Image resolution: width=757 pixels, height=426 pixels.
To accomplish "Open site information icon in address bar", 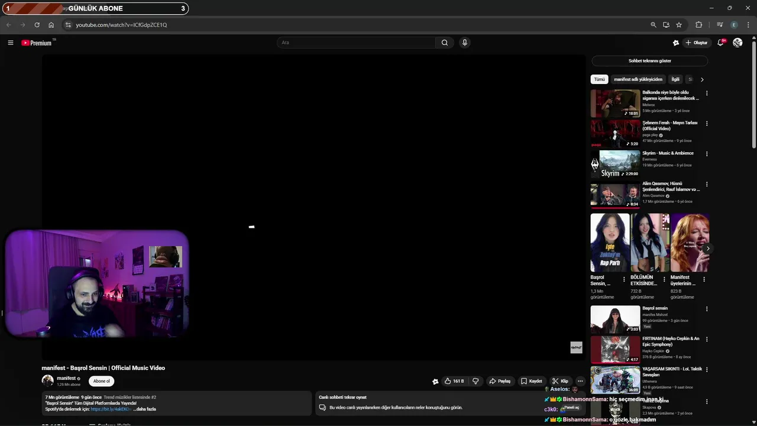I will click(x=68, y=25).
